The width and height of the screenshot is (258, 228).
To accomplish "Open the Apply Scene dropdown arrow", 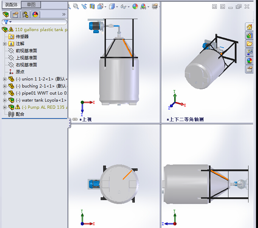I will point(148,7).
